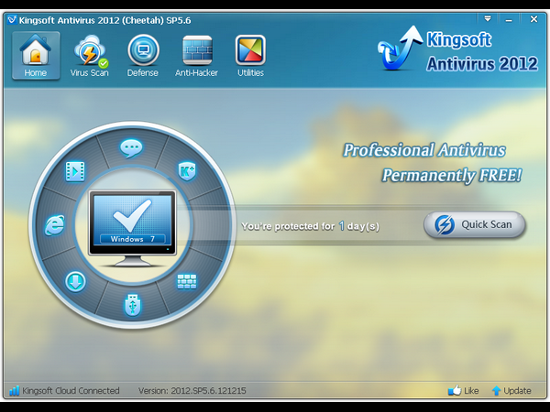Open the Defense tab
Viewport: 550px width, 412px height.
(x=143, y=56)
